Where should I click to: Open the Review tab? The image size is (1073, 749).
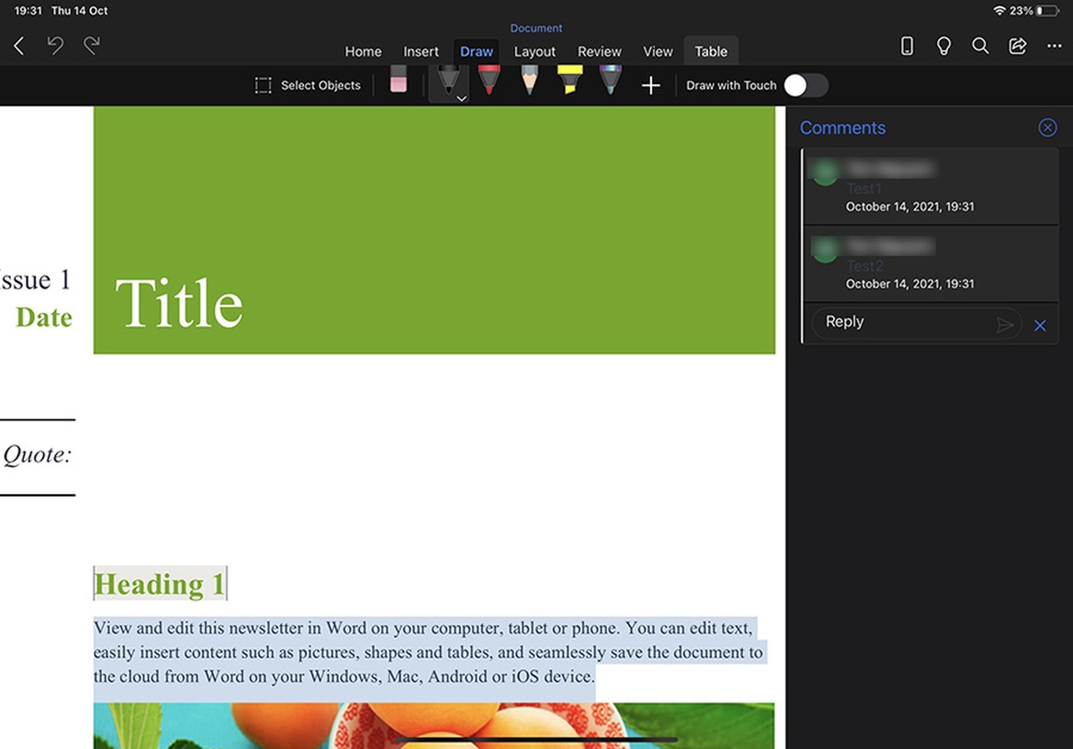tap(600, 52)
